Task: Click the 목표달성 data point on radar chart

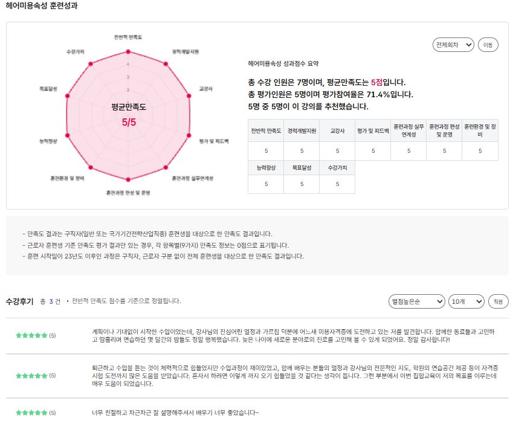Action: 68,96
